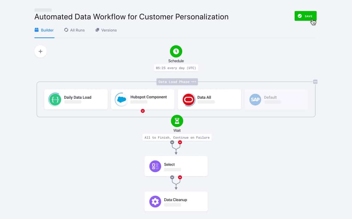Viewport: 352px width, 219px height.
Task: Collapse the Data Load Phase container
Action: click(x=315, y=82)
